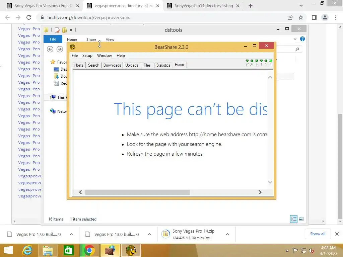Click Properties icon in Explorer quick access toolbar
The width and height of the screenshot is (343, 257).
(x=57, y=30)
